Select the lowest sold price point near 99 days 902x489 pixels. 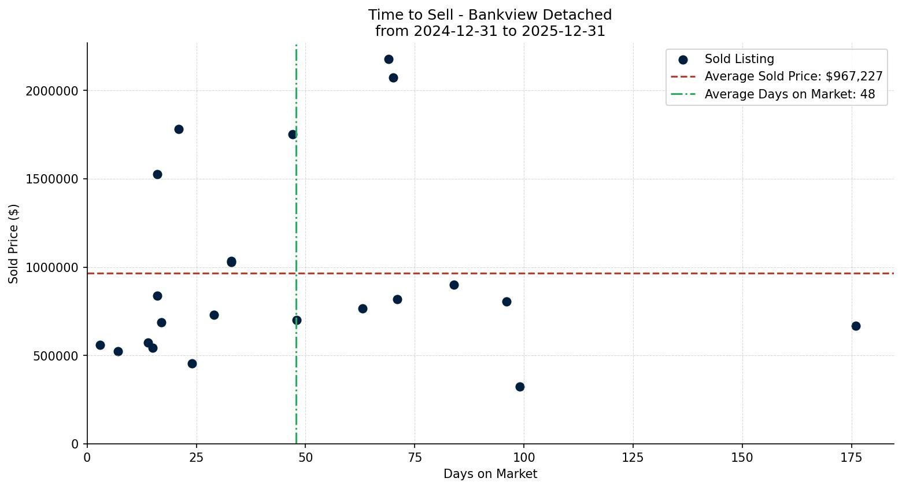(x=520, y=386)
